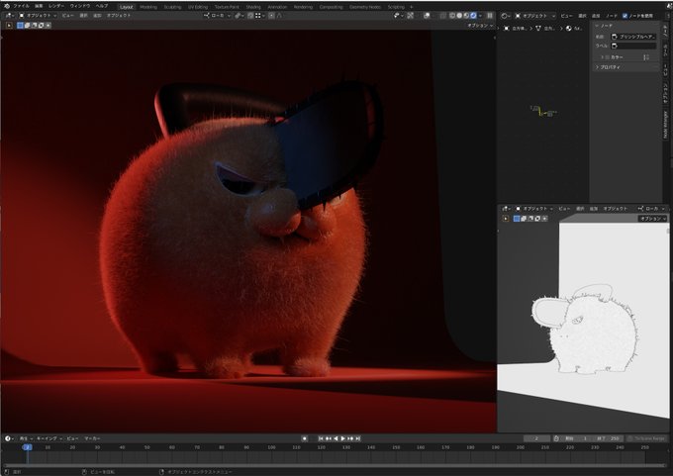Open the pivot point dropdown
The width and height of the screenshot is (673, 476).
pos(239,16)
